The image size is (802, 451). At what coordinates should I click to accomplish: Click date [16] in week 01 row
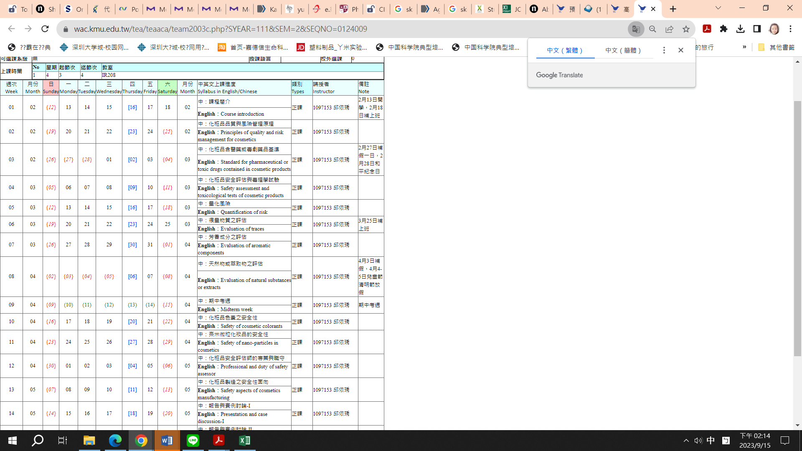(x=132, y=107)
